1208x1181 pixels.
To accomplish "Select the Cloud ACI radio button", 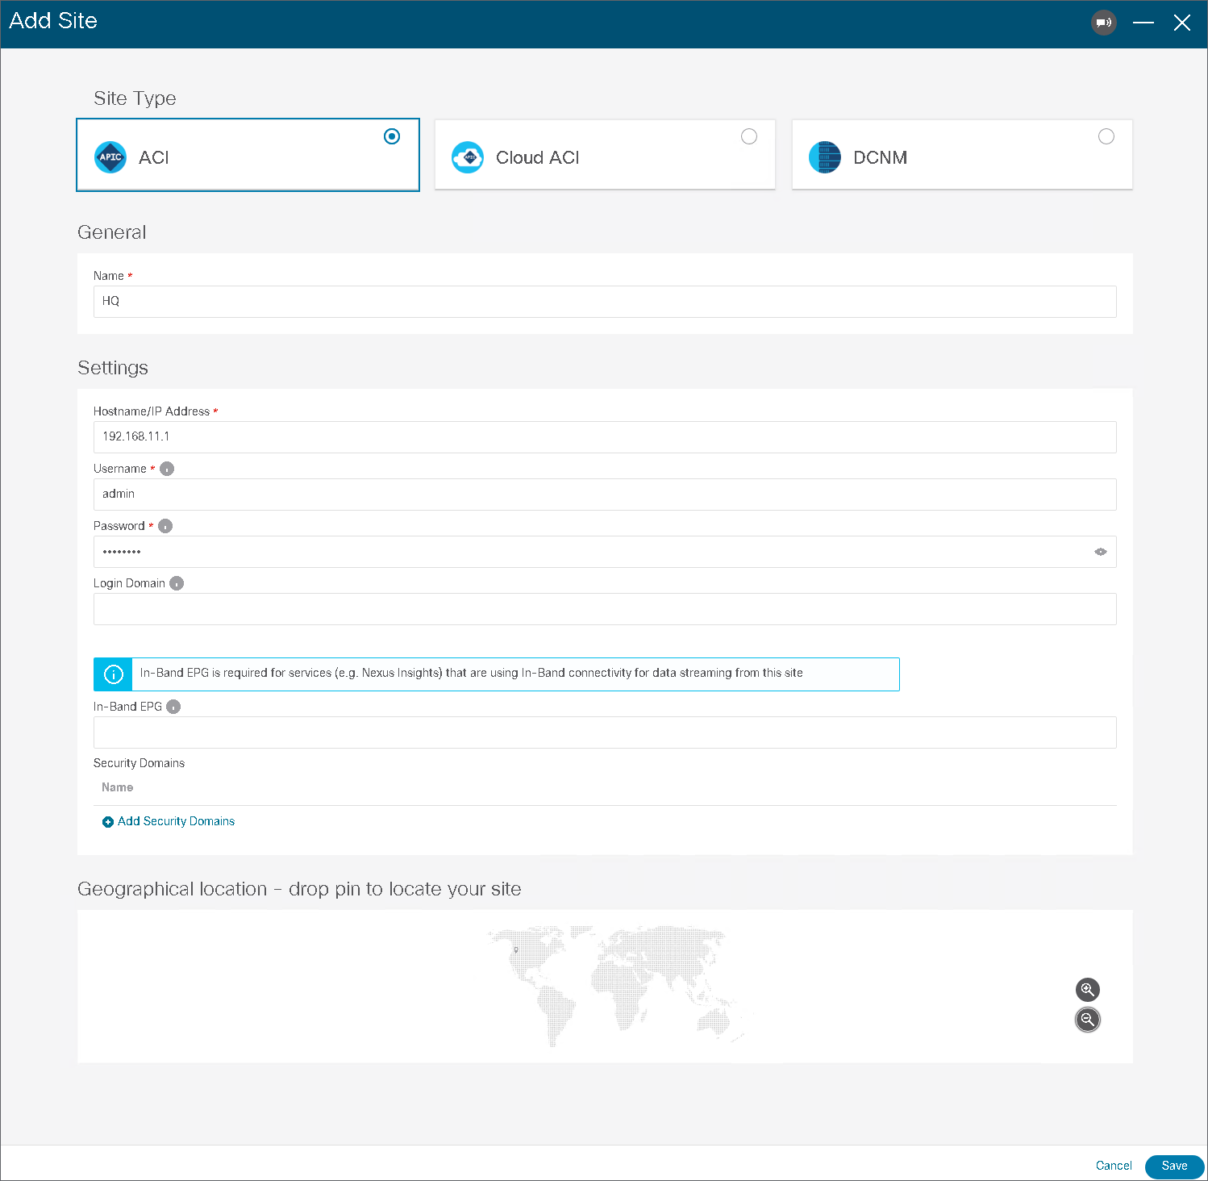I will (x=749, y=136).
